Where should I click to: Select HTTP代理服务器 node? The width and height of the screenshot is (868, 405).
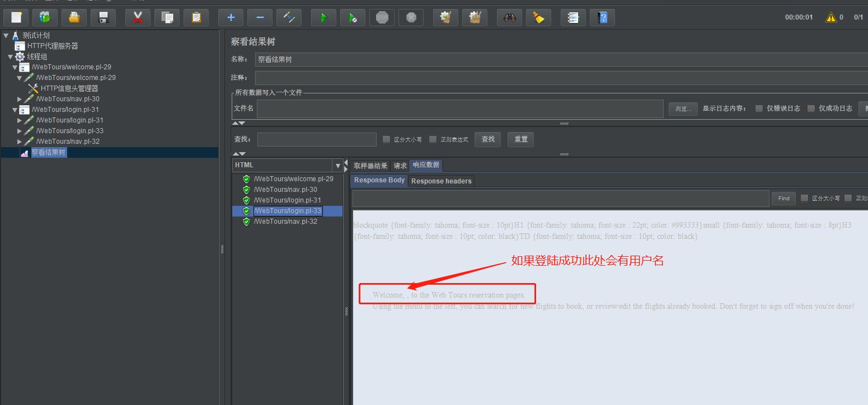tap(53, 46)
